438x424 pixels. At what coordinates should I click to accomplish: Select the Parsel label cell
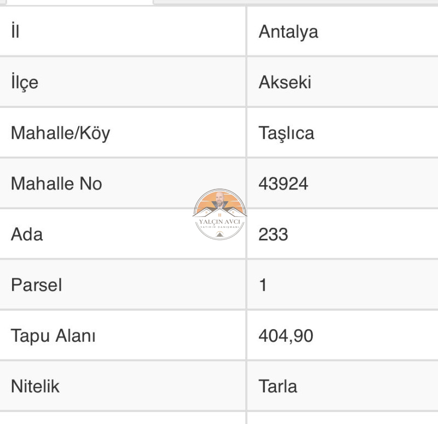pyautogui.click(x=122, y=285)
